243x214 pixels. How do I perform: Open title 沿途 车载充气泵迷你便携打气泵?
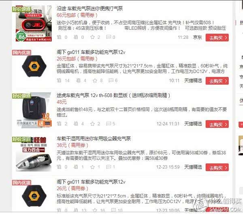[90, 8]
